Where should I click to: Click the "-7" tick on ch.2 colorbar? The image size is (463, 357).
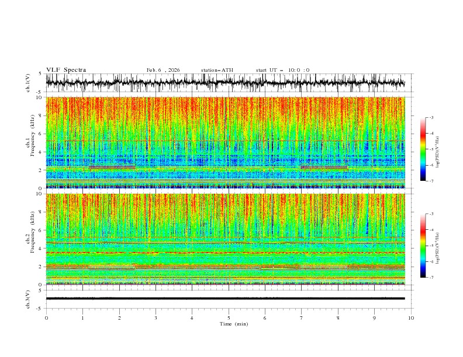pyautogui.click(x=431, y=278)
